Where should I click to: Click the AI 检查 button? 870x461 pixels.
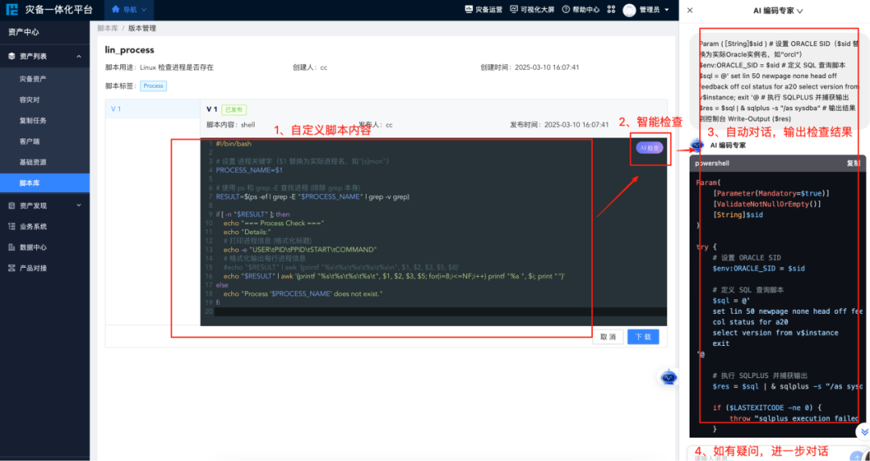pyautogui.click(x=649, y=148)
